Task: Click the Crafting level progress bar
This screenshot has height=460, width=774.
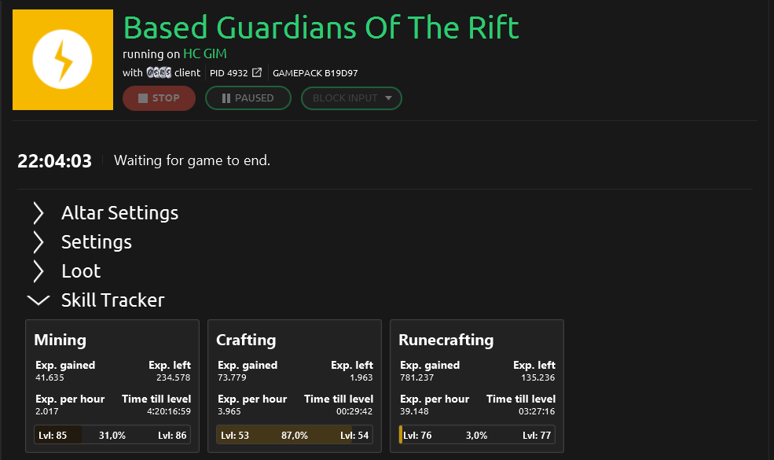Action: click(295, 435)
